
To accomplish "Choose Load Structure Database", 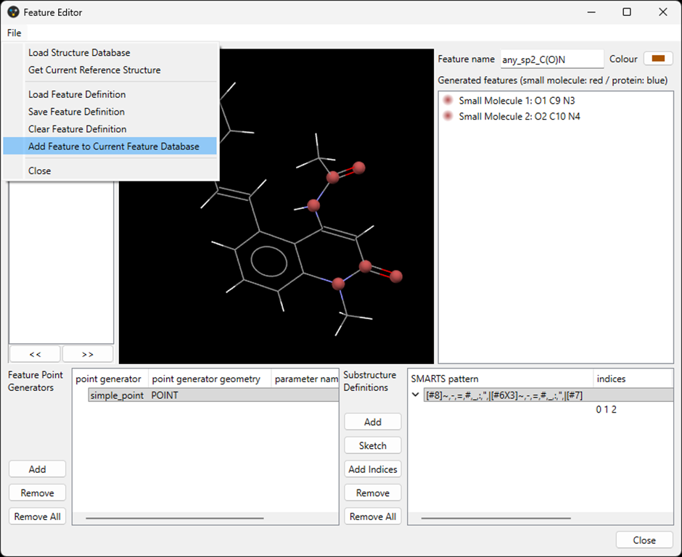I will pos(79,53).
